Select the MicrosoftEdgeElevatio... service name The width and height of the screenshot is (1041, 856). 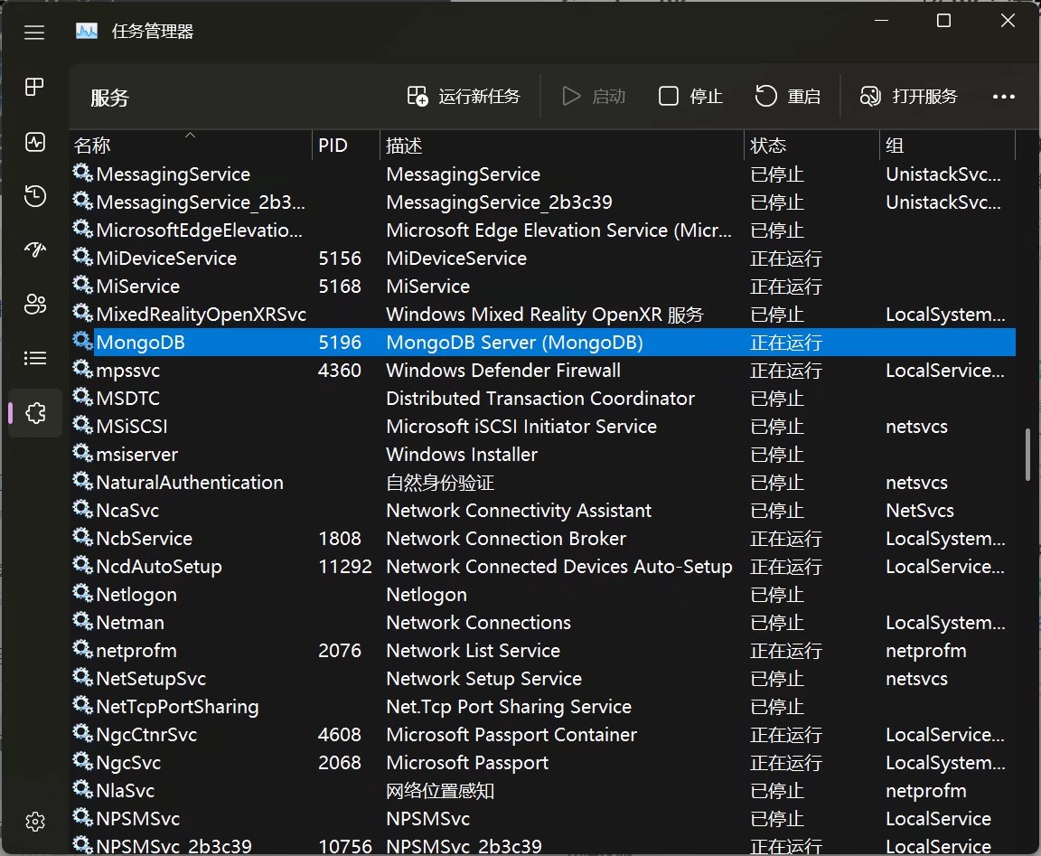point(199,230)
